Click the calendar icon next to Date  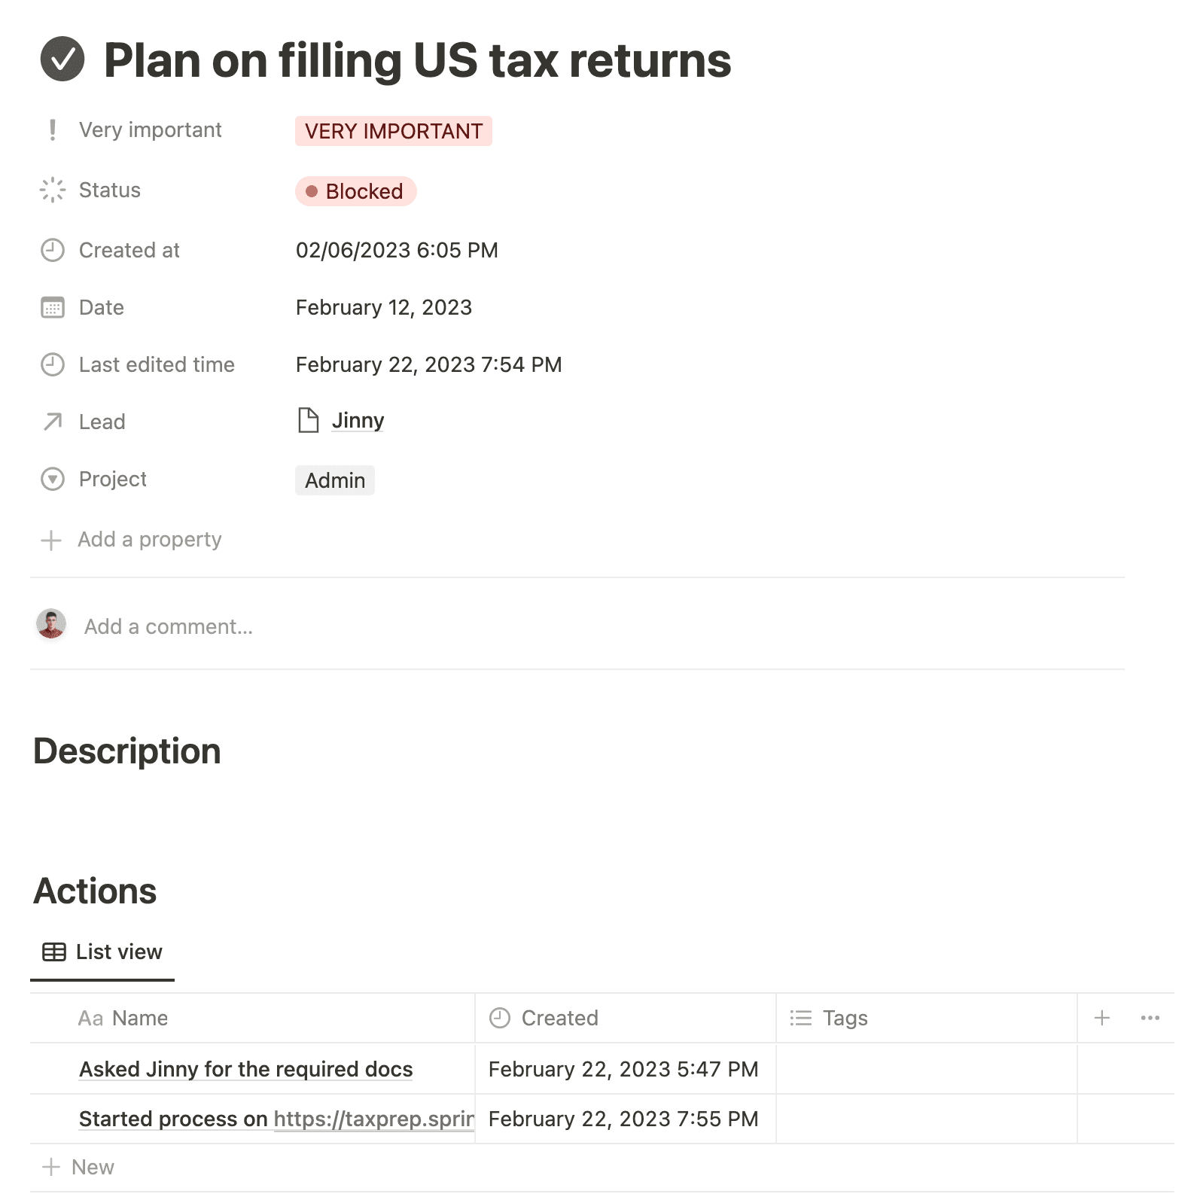[x=53, y=307]
